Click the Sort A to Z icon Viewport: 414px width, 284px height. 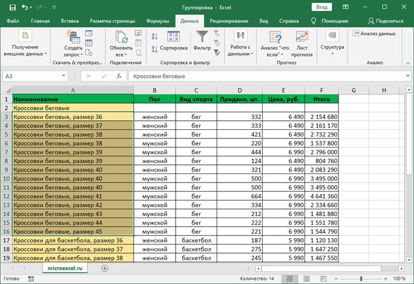coord(154,36)
